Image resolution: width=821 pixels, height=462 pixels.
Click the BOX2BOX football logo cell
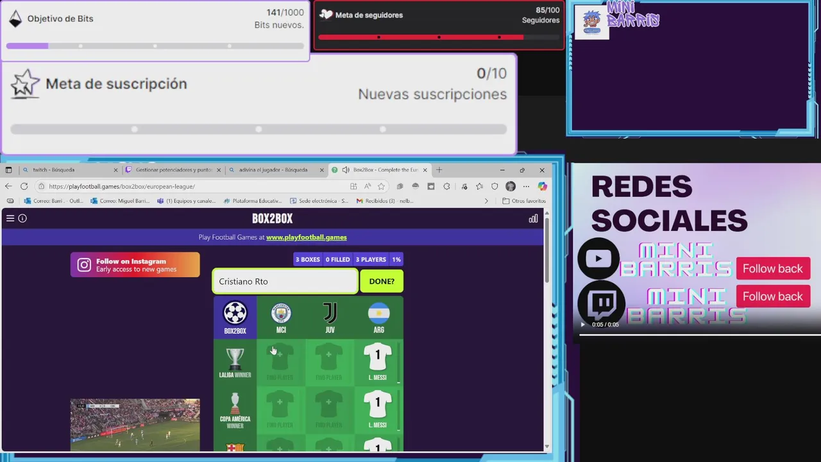point(235,318)
